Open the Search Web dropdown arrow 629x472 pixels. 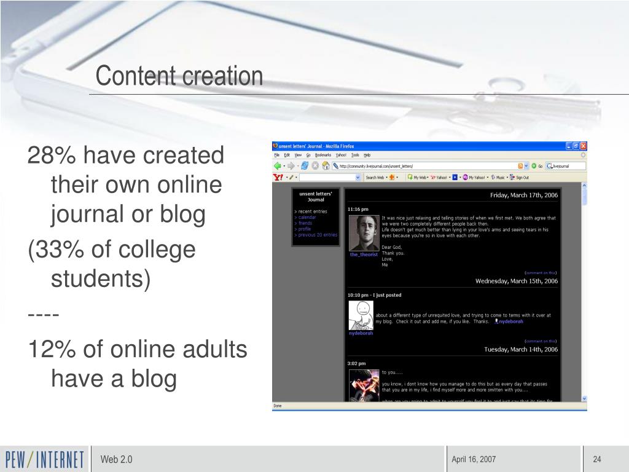pos(387,178)
